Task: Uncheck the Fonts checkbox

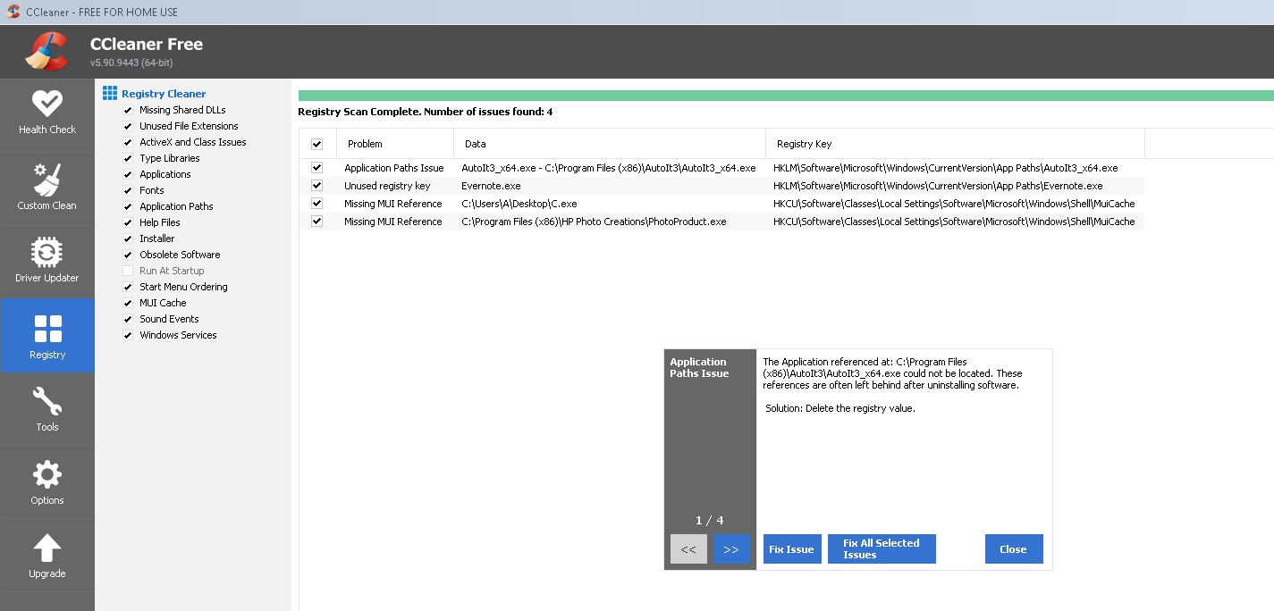Action: point(128,190)
